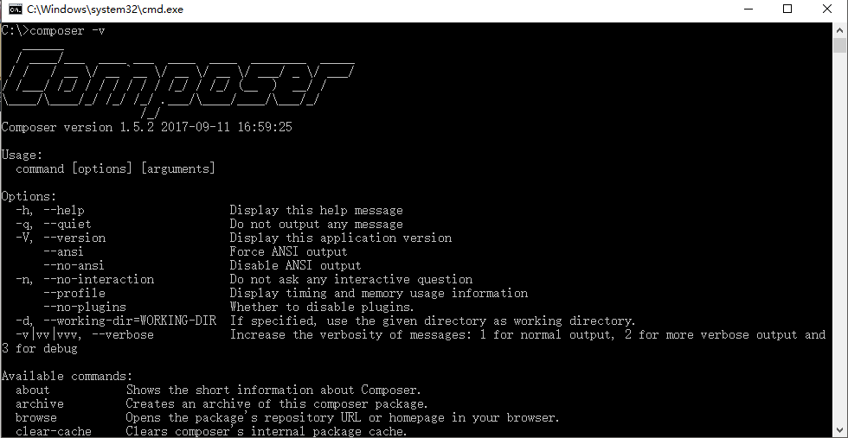The height and width of the screenshot is (438, 848).
Task: Click the Composer ASCII art logo
Action: pos(178,81)
